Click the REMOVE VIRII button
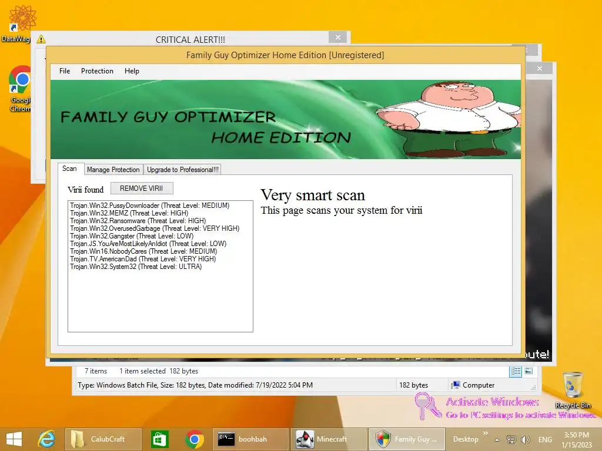602x451 pixels. pyautogui.click(x=142, y=189)
